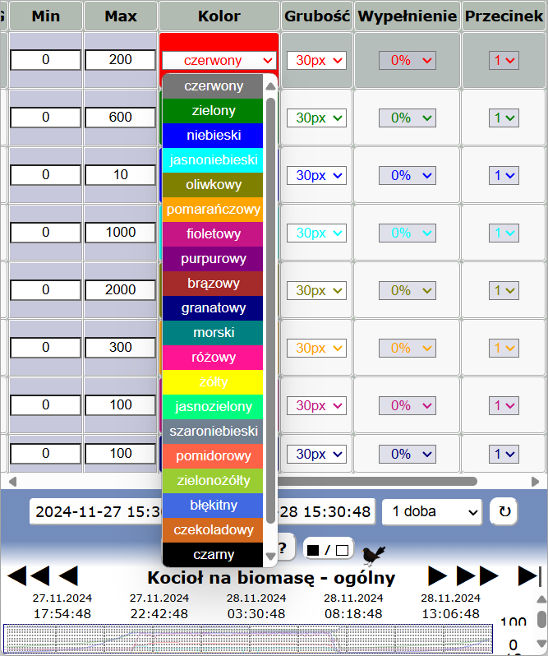The image size is (548, 656).
Task: Open the '1 doba' period dropdown
Action: coord(431,511)
